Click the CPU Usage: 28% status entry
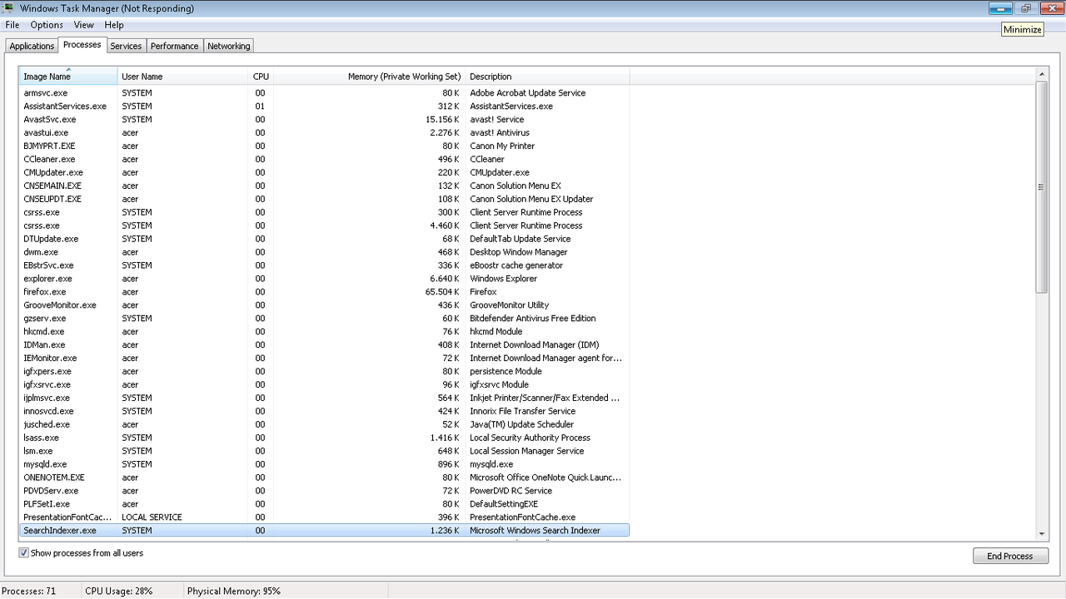 pyautogui.click(x=119, y=591)
